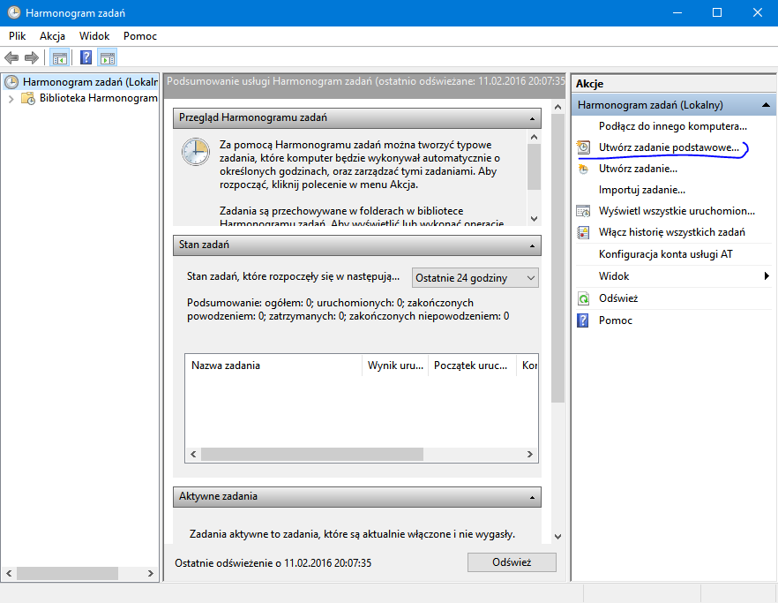Collapse the Przegląd Harmonogramu zadań section
Screen dimensions: 778x603
tap(533, 117)
